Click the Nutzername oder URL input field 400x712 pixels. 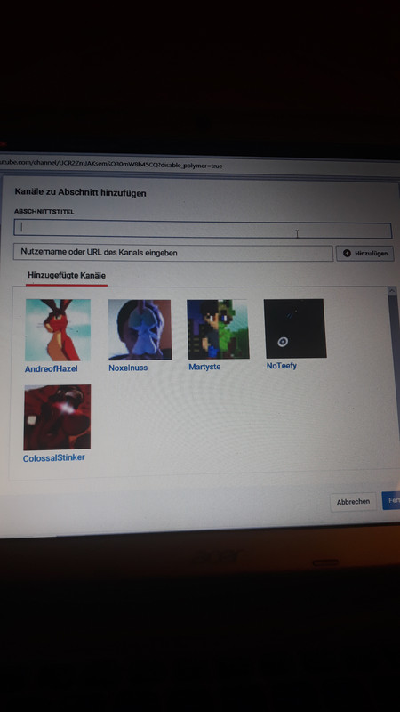(x=172, y=253)
